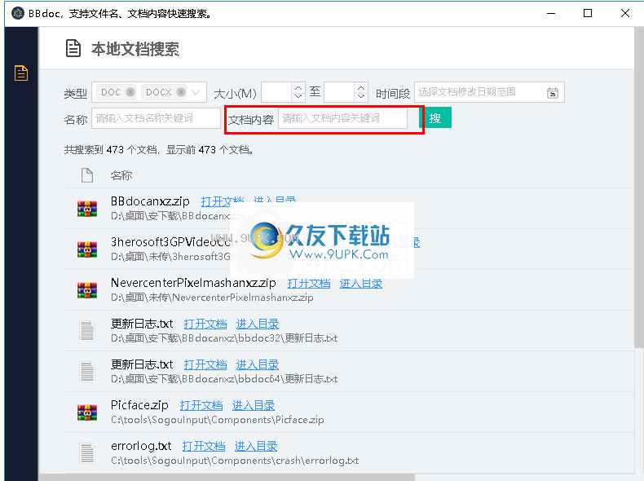Screen dimensions: 644x481
Task: Open document link for bbdoc64 更新日志.txt
Action: click(x=205, y=364)
